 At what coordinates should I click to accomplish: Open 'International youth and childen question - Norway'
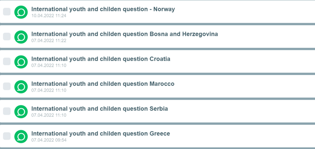[103, 9]
